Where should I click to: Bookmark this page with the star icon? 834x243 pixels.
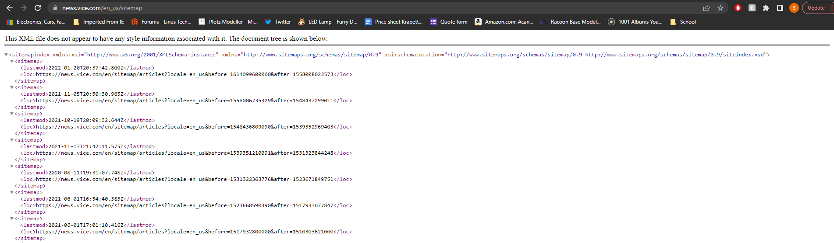coord(720,8)
